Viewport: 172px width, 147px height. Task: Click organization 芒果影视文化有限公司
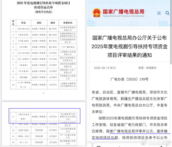pyautogui.click(x=68, y=77)
